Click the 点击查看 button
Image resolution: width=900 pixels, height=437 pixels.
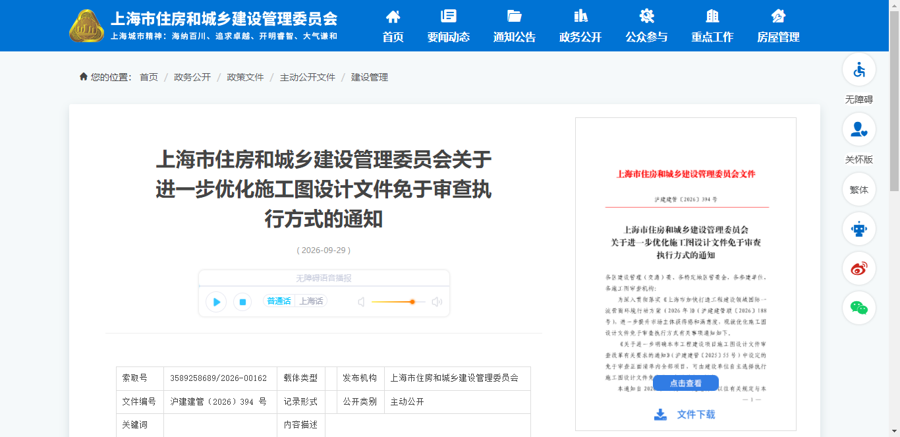click(686, 383)
